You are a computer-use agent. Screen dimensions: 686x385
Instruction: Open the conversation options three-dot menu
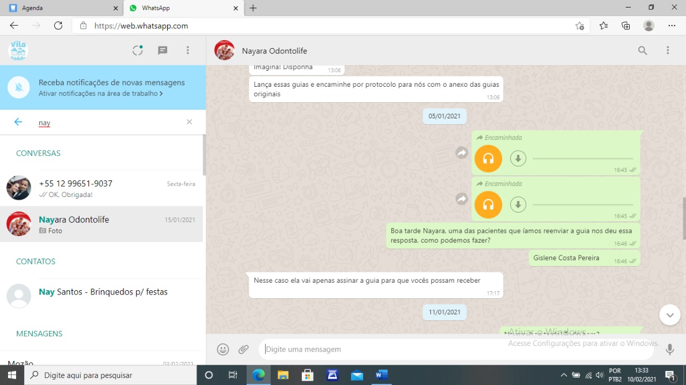(668, 50)
